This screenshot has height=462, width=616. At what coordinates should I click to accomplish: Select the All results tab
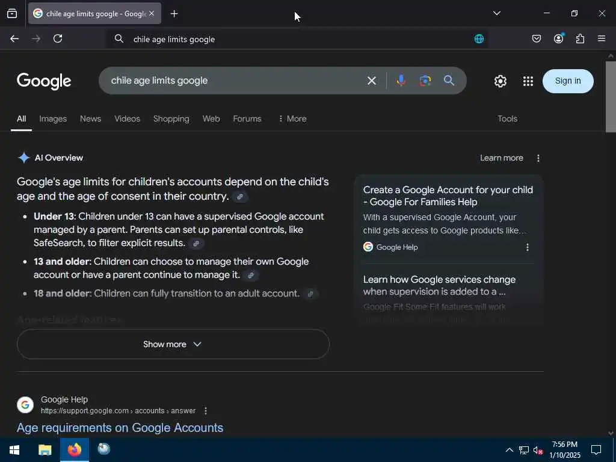point(21,119)
